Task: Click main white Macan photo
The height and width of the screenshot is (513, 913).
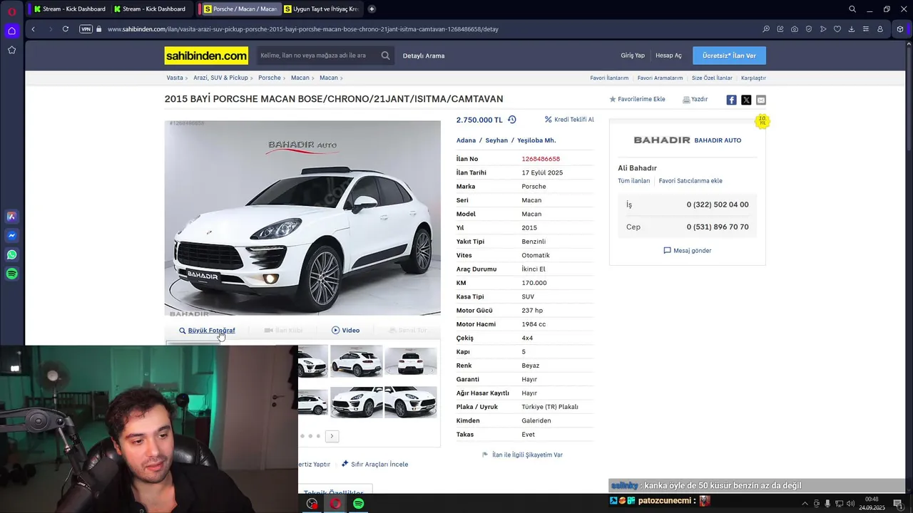Action: [x=302, y=218]
